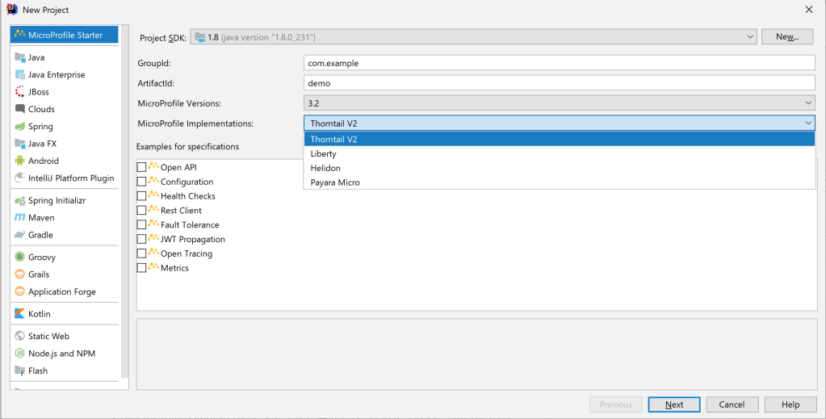826x419 pixels.
Task: Expand the Project SDK combo box
Action: tap(750, 37)
